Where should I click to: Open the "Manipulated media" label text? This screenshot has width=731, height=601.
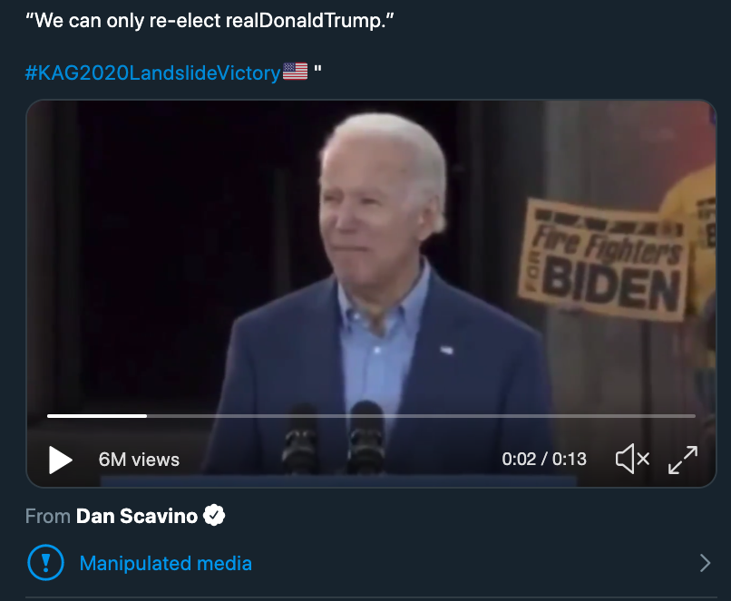tap(166, 563)
